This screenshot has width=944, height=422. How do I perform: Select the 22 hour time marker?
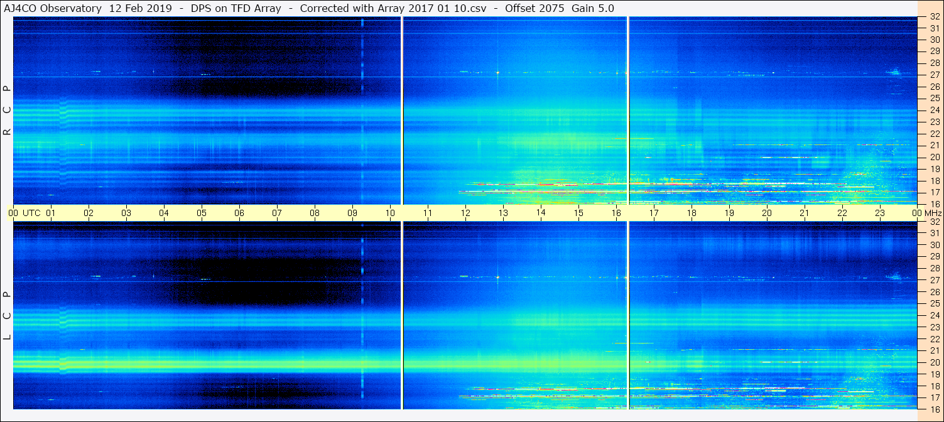(842, 213)
